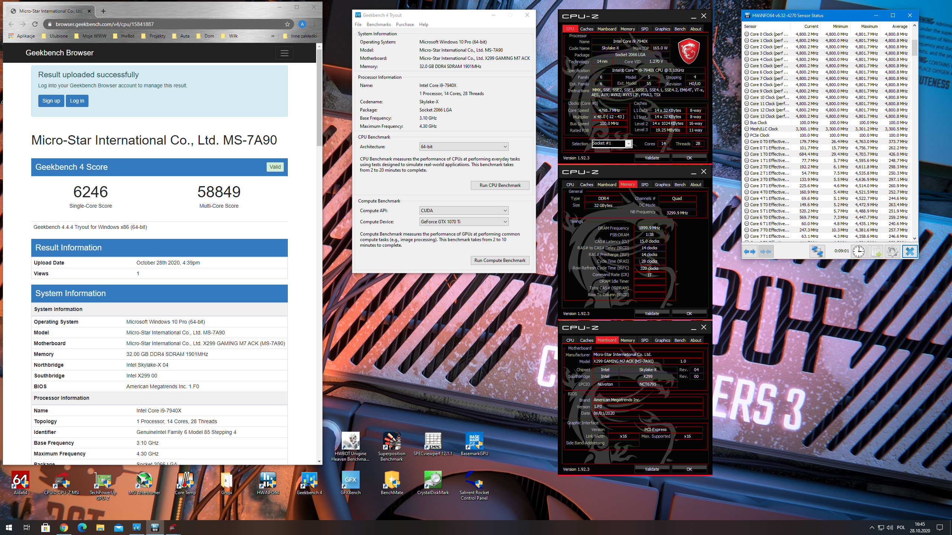Open Task View on the taskbar
The width and height of the screenshot is (952, 535).
pyautogui.click(x=27, y=527)
